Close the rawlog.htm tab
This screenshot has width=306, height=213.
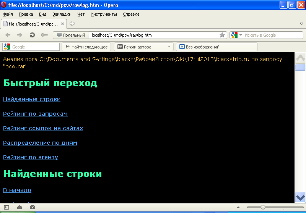tap(62, 24)
